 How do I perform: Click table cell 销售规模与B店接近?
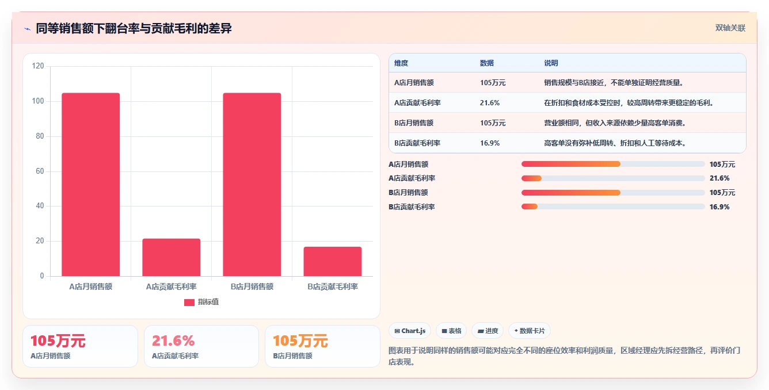[614, 83]
